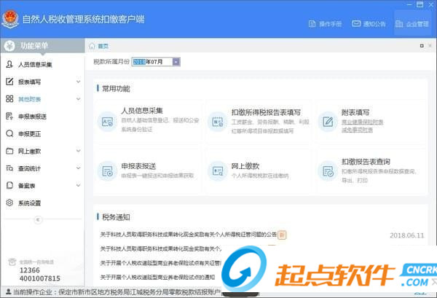Screen dimensions: 437x298
Task: Click the 申报表报送 sidebar document icon
Action: [x=9, y=116]
